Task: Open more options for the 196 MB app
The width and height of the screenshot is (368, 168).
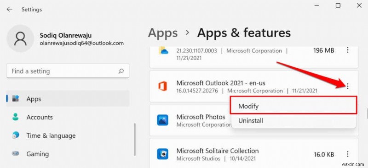Action: click(x=348, y=50)
